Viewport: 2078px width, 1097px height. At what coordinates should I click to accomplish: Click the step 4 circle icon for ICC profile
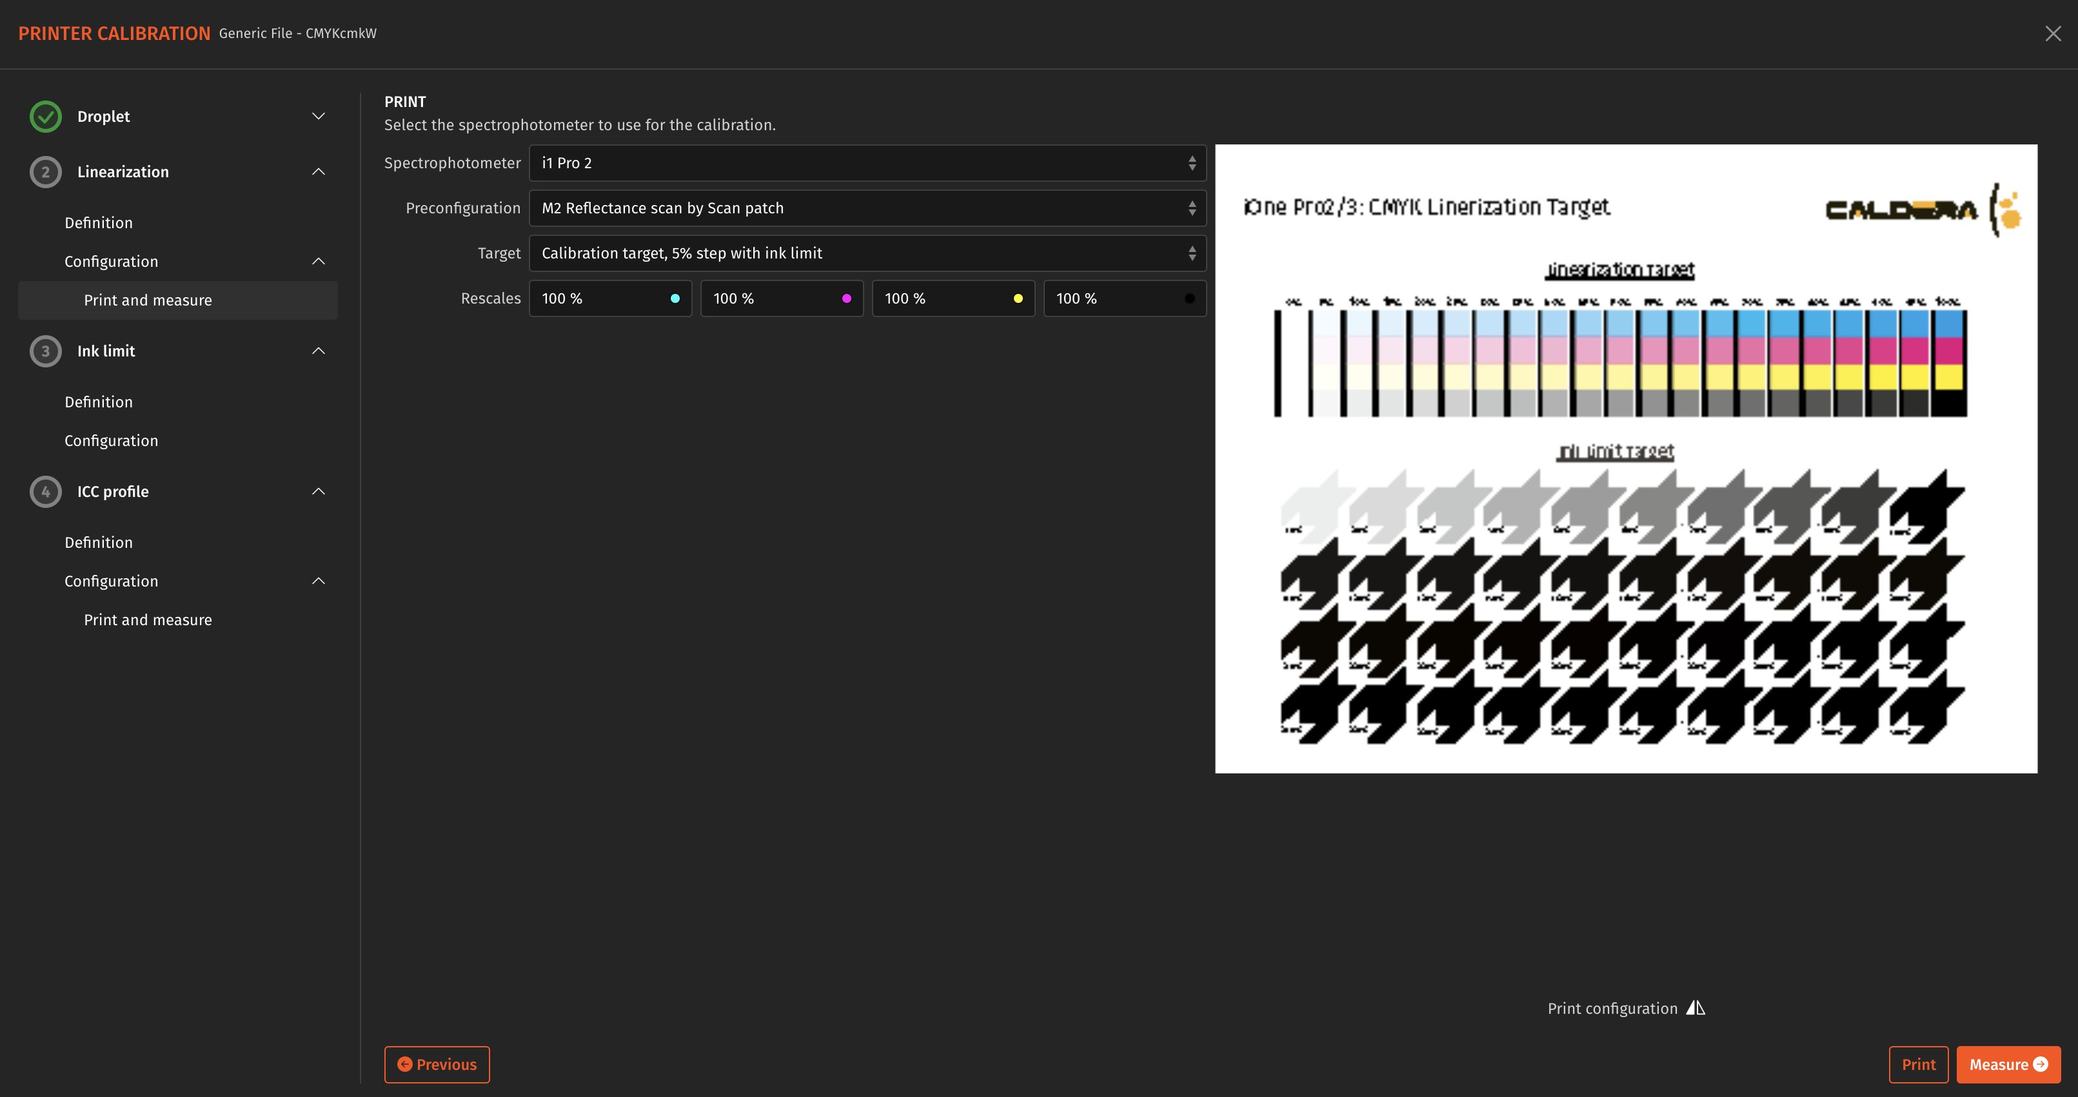[45, 492]
